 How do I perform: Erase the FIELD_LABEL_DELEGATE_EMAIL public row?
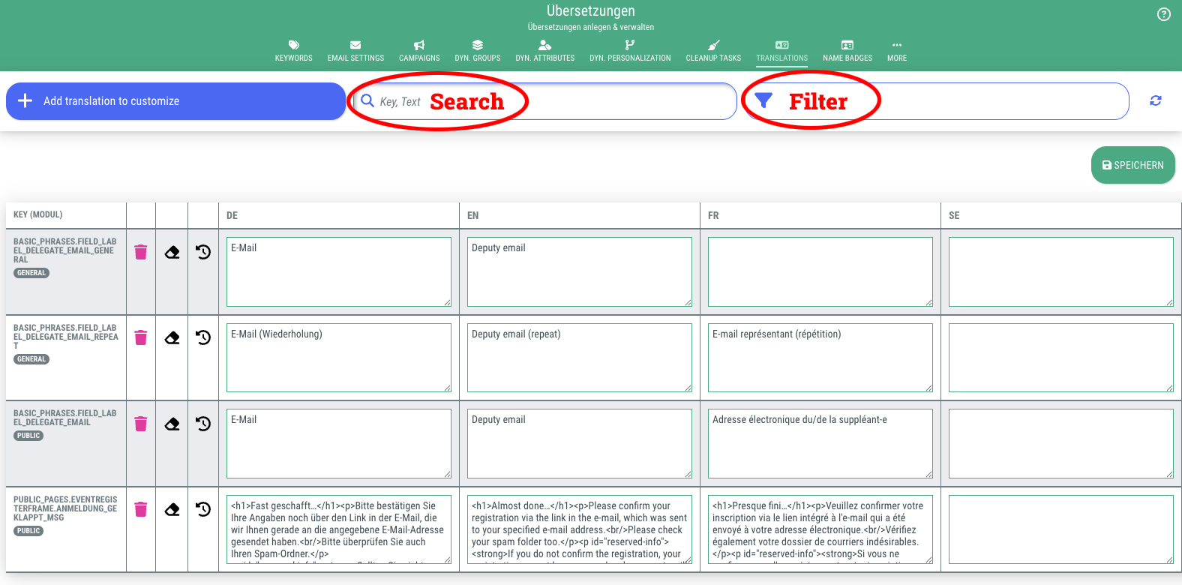tap(172, 424)
